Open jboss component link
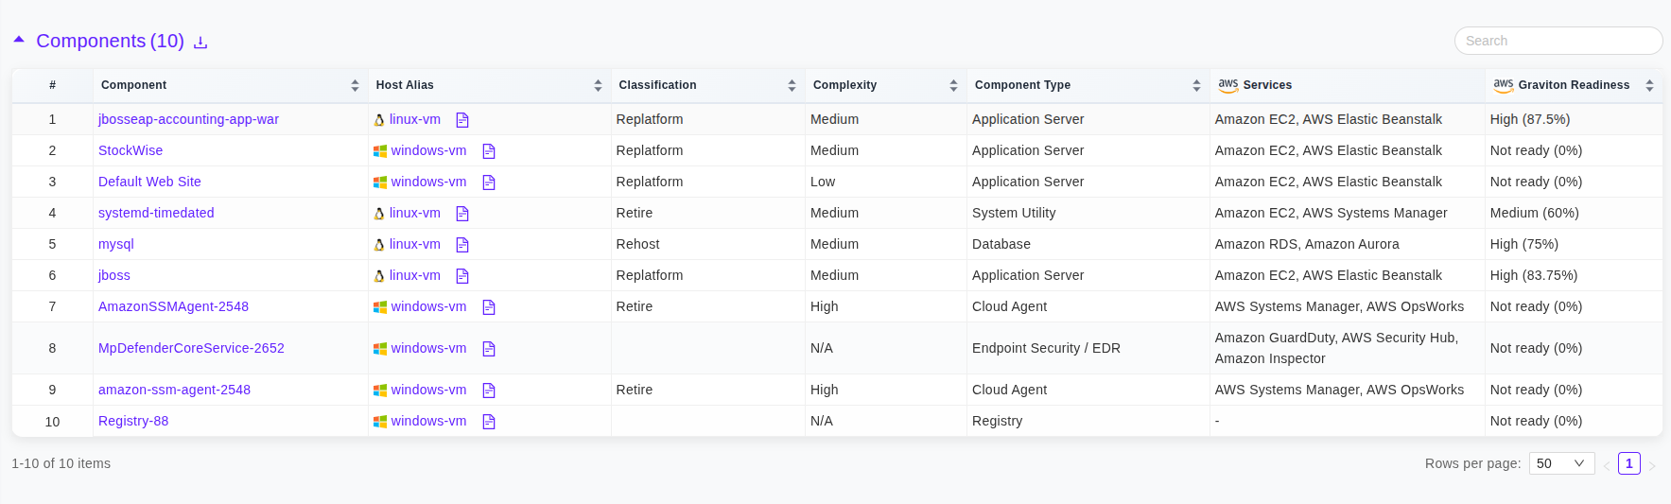1671x504 pixels. 114,275
